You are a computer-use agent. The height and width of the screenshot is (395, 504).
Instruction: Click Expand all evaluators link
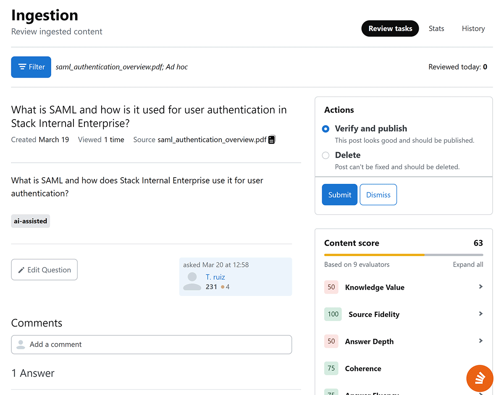pos(467,264)
